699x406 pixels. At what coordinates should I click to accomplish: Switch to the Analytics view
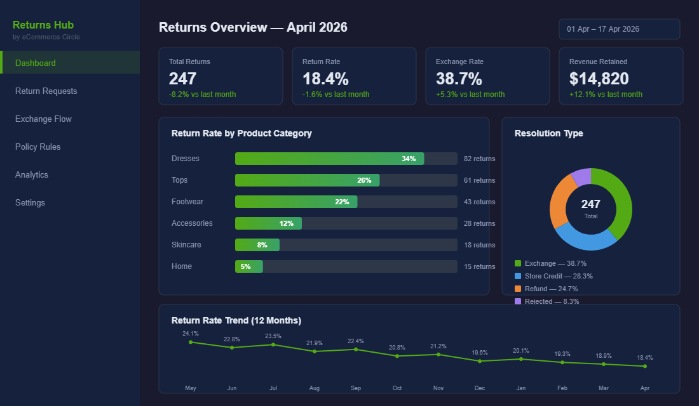(32, 174)
